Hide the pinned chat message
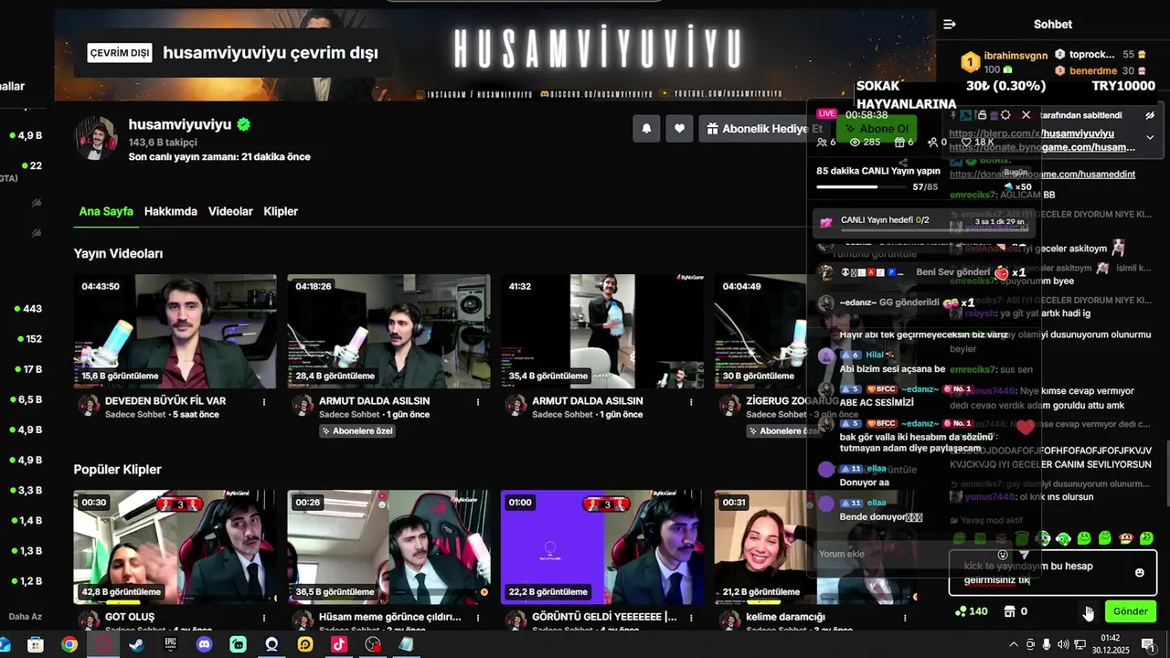 (x=1150, y=115)
